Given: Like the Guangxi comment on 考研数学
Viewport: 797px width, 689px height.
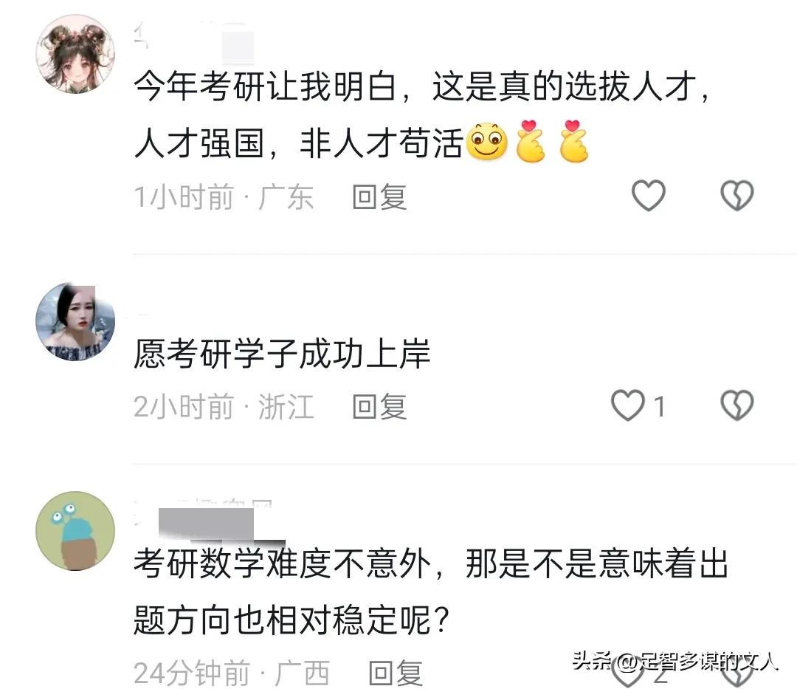Looking at the screenshot, I should (x=628, y=673).
